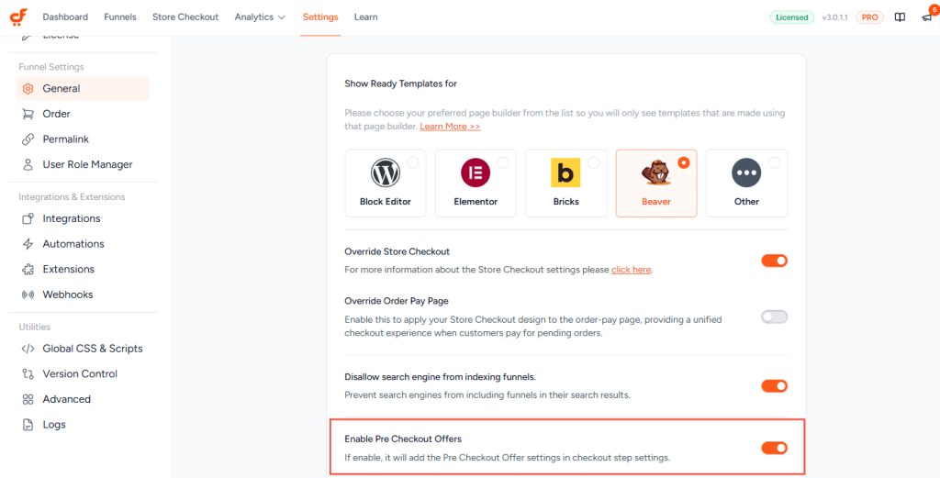Click the 'Show Ready Templates for' heading
The image size is (940, 478).
click(400, 83)
